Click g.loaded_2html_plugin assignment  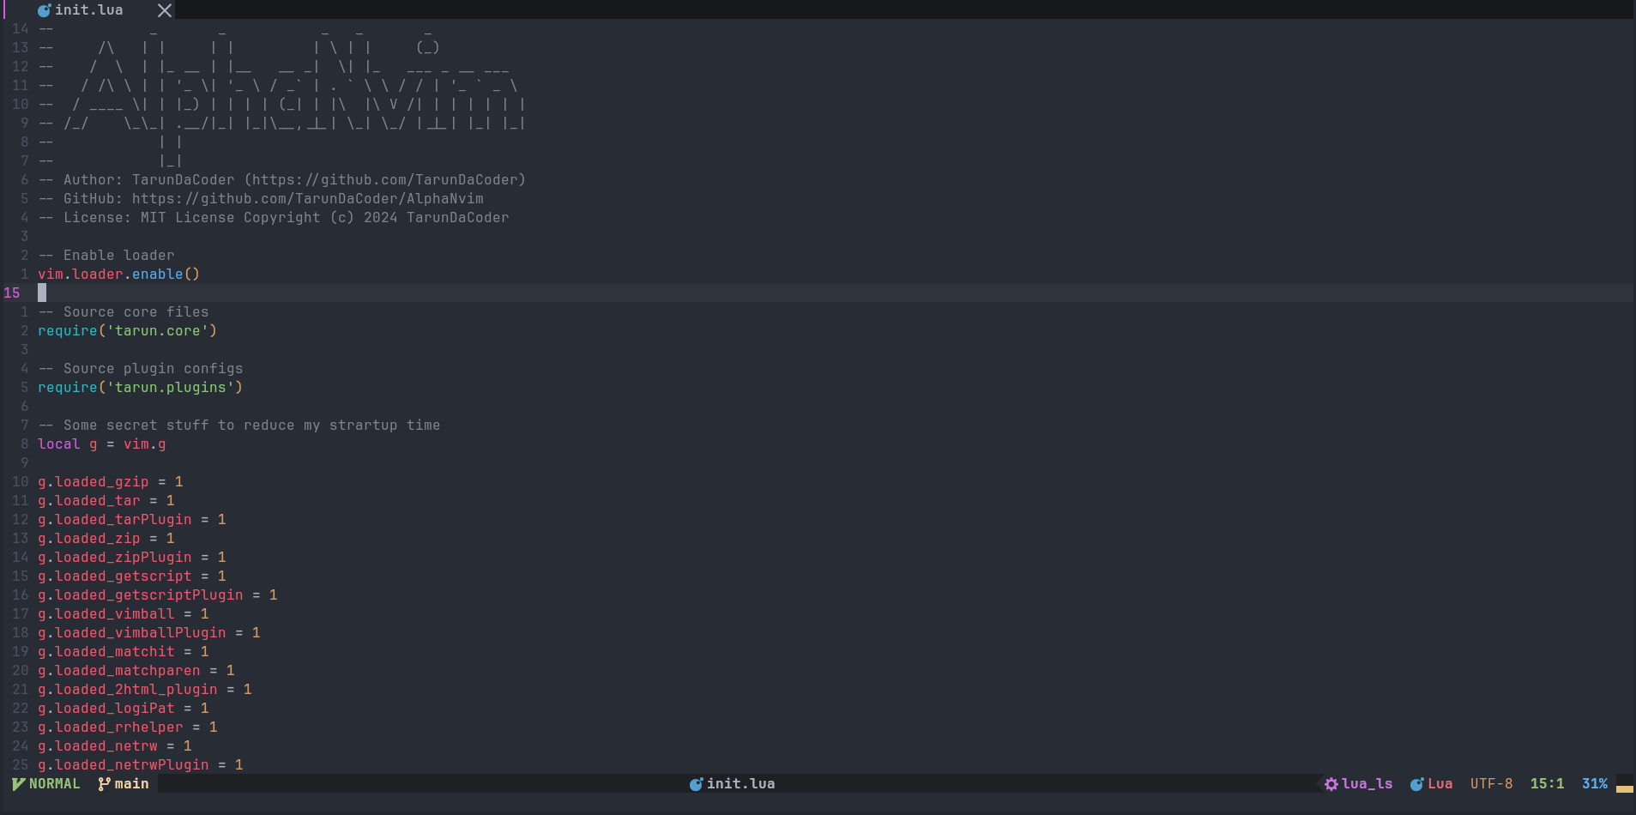145,690
